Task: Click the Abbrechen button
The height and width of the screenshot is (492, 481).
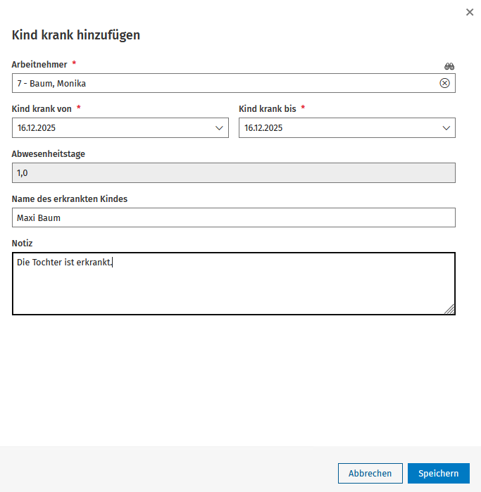Action: pos(370,473)
